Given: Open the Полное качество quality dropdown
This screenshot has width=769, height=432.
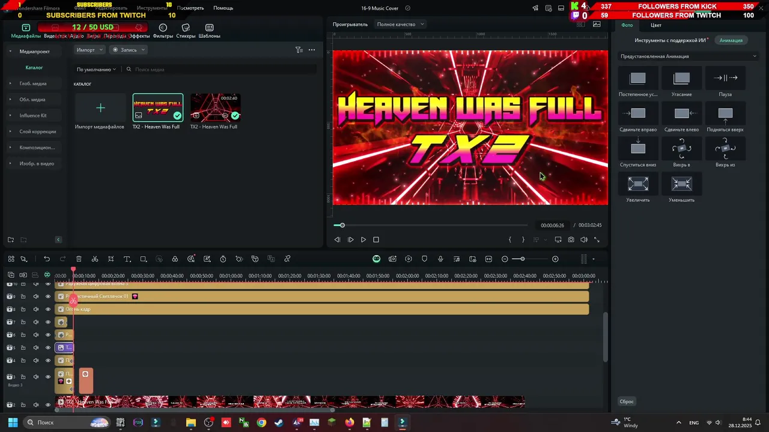Looking at the screenshot, I should [401, 25].
